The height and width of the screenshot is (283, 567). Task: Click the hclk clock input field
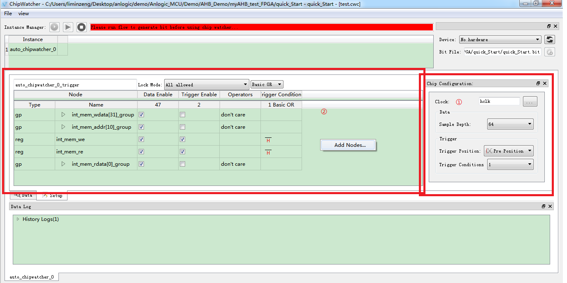[499, 101]
